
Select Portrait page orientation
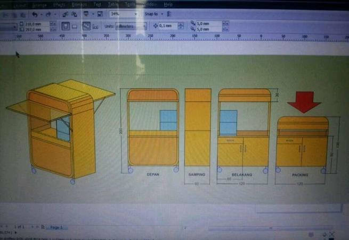[x=65, y=25]
